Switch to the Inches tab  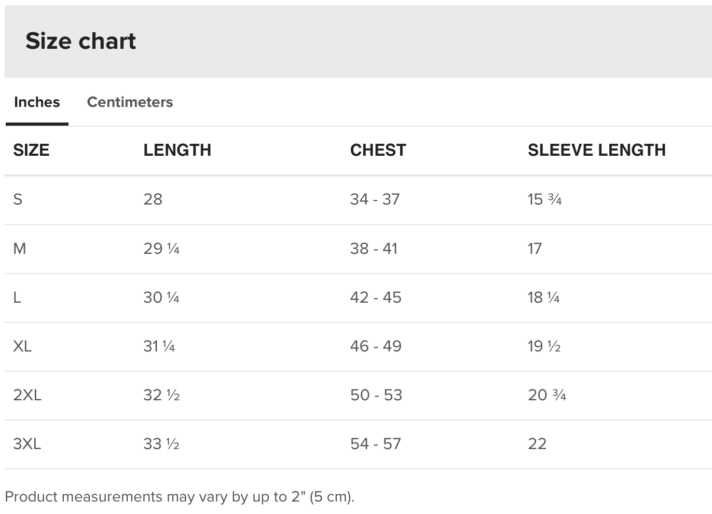tap(37, 102)
